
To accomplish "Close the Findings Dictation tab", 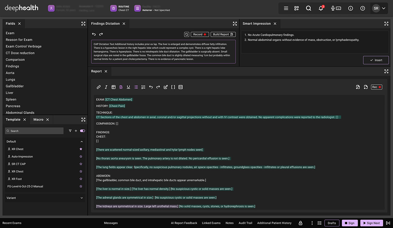I will point(124,24).
